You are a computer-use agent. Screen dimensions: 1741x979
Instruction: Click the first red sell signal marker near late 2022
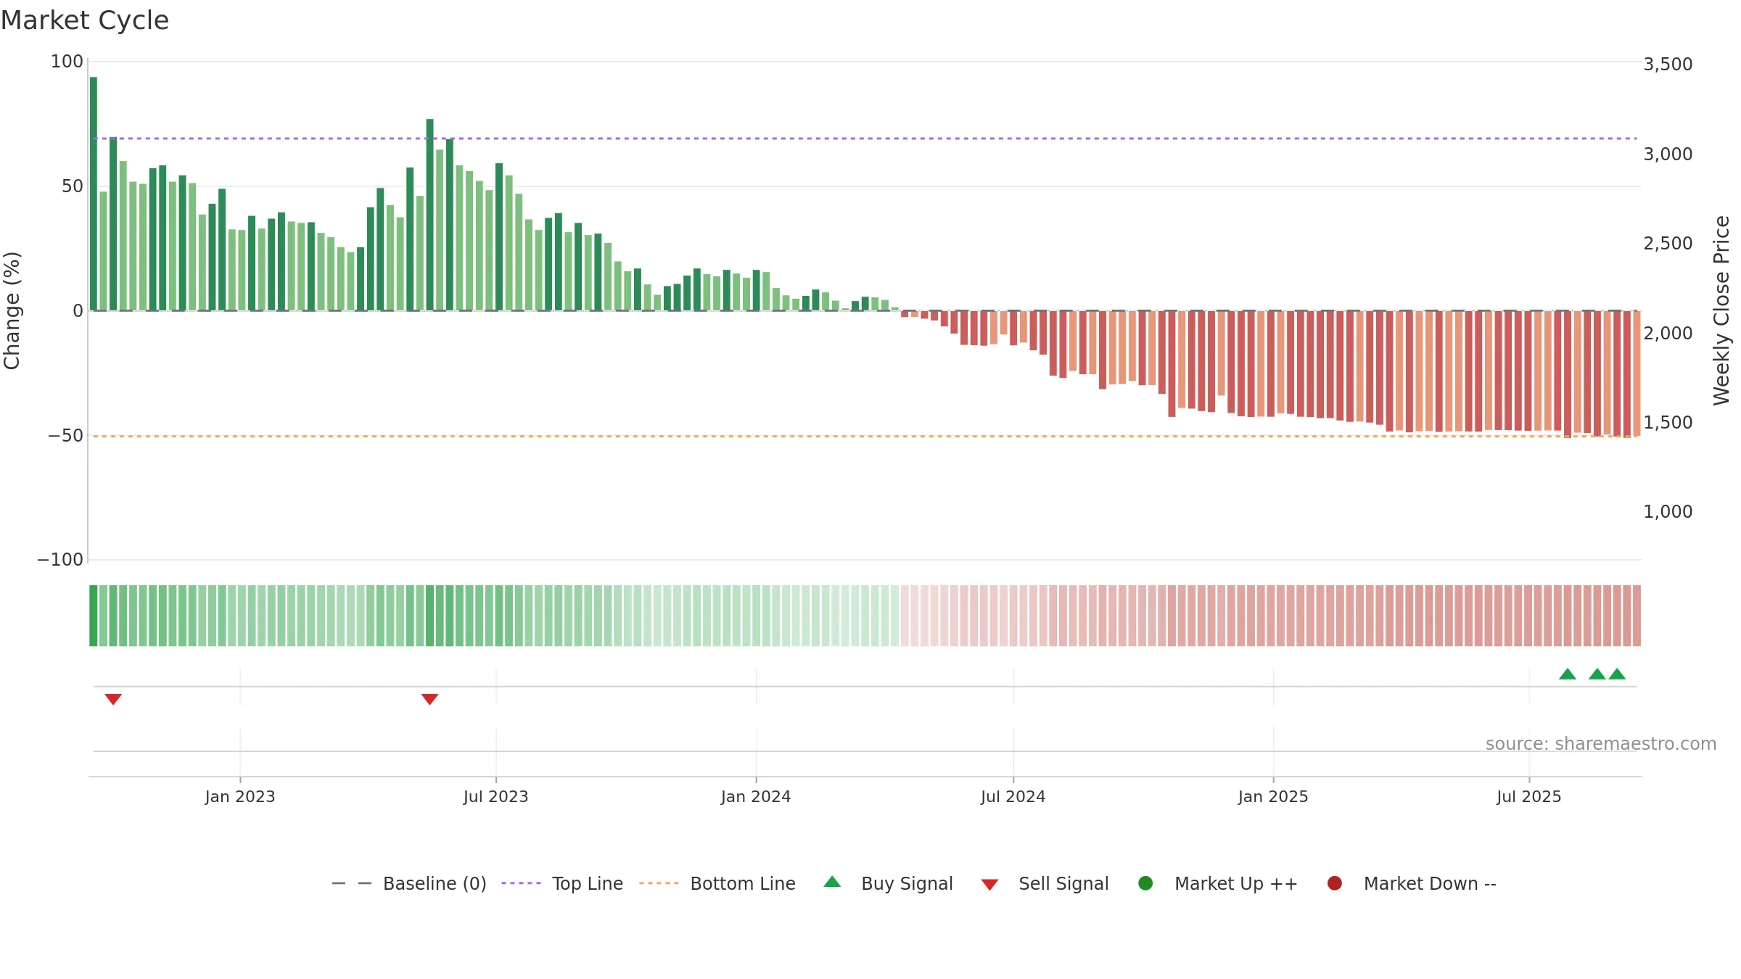click(x=113, y=699)
